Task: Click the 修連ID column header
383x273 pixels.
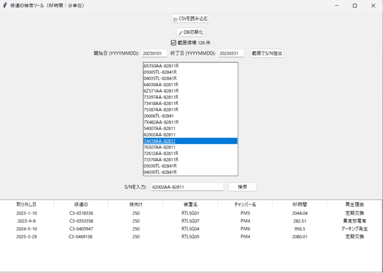Action: click(81, 204)
